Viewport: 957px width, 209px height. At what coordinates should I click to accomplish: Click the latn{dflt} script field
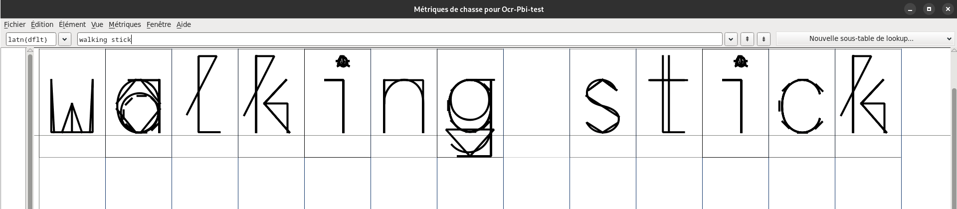[31, 39]
